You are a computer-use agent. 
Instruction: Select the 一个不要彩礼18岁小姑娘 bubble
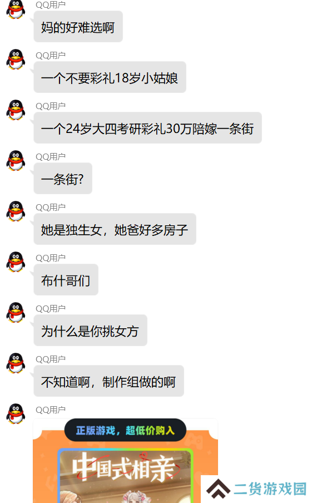point(110,77)
